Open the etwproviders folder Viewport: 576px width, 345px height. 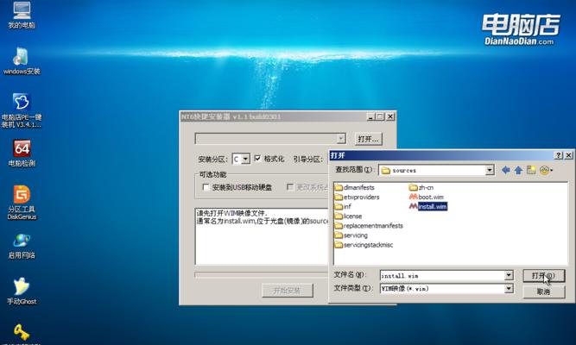tap(357, 198)
